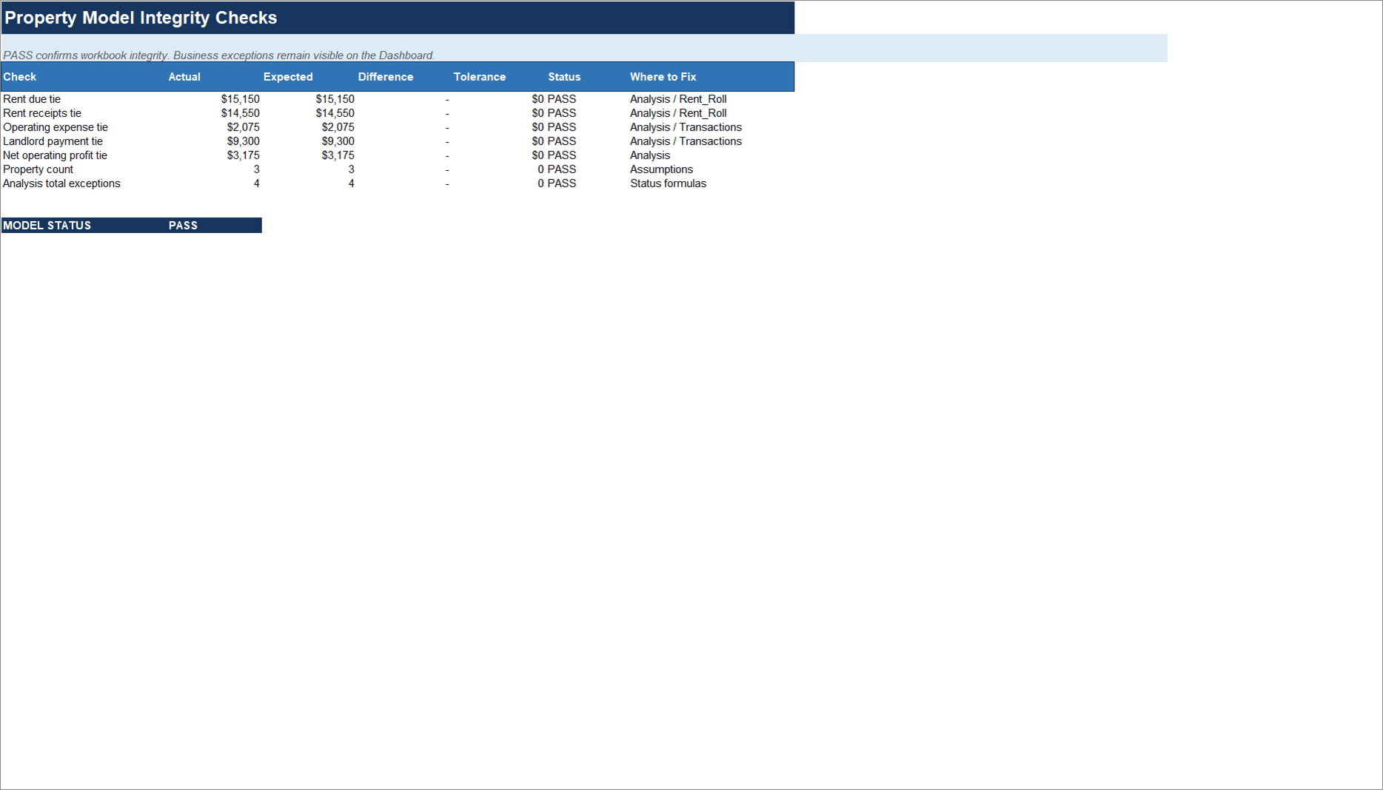The height and width of the screenshot is (790, 1383).
Task: Click the Property count row label
Action: [38, 169]
